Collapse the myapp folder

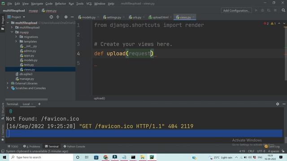12,32
